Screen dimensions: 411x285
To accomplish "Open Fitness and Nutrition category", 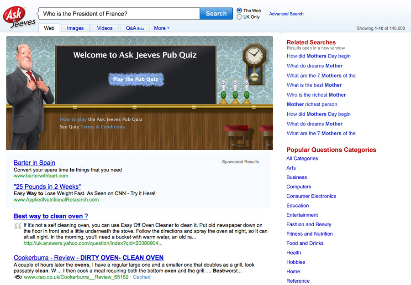I will click(310, 234).
